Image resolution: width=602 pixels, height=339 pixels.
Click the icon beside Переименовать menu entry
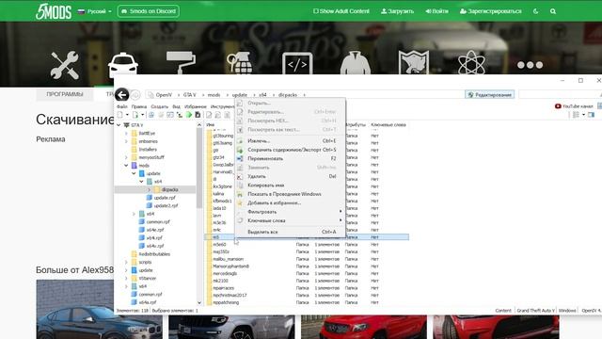[x=240, y=159]
